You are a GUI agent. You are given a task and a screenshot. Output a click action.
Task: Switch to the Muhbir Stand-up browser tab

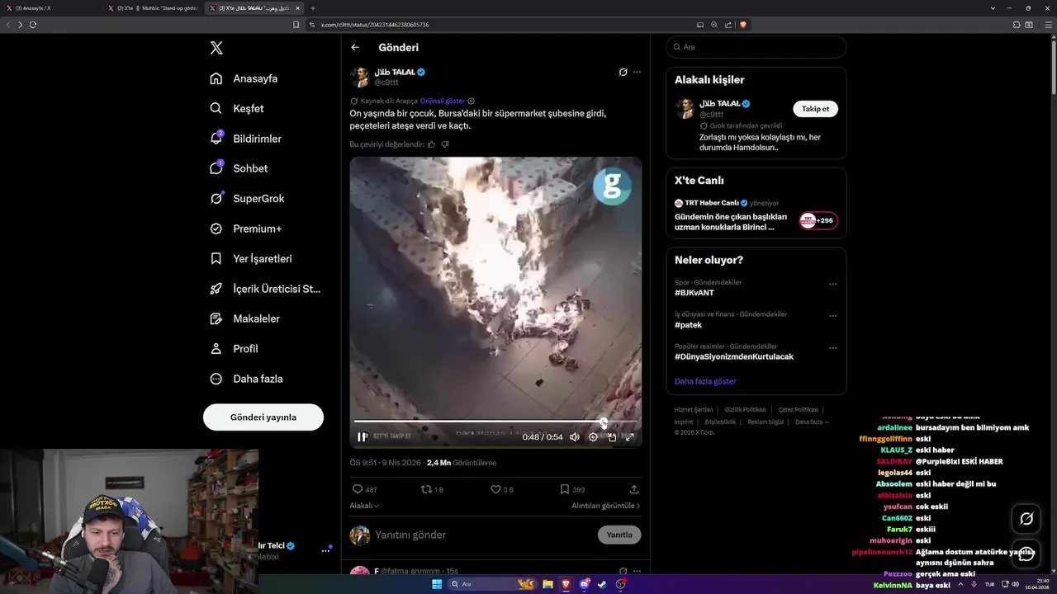click(154, 8)
